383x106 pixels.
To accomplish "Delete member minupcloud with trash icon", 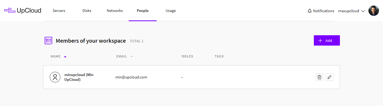I will (319, 77).
